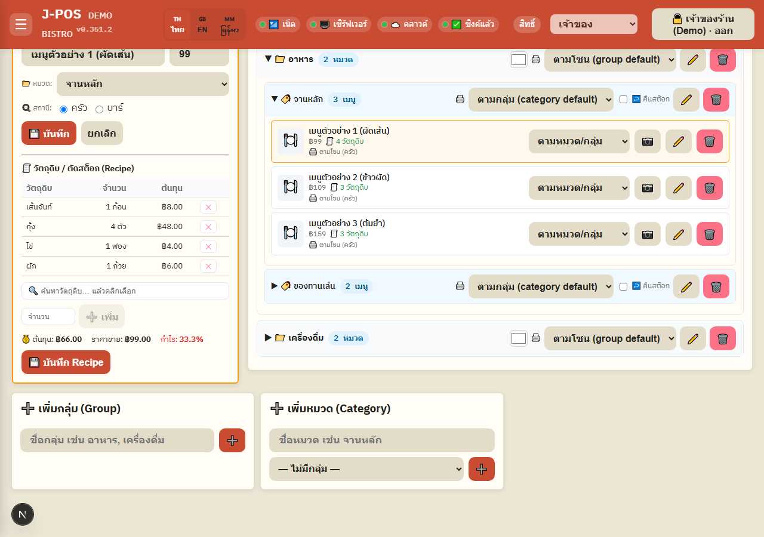The image size is (764, 537).
Task: Pick color swatch for เครื่องดื่ม group
Action: (519, 338)
